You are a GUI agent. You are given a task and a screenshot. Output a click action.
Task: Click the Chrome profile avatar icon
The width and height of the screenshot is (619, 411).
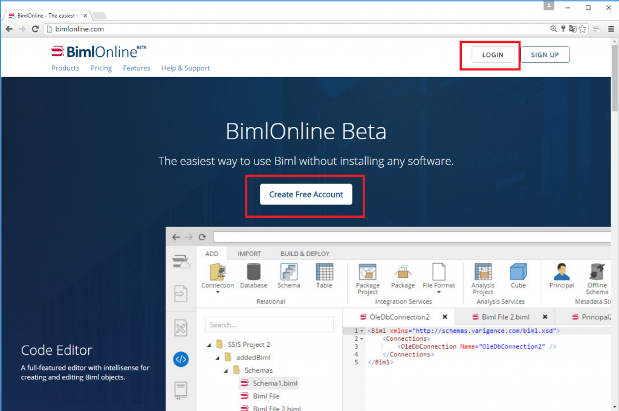pos(549,5)
